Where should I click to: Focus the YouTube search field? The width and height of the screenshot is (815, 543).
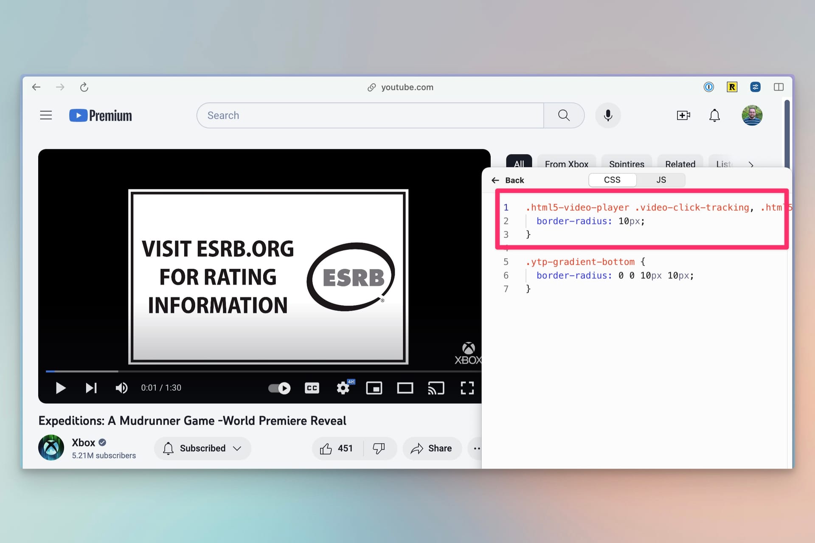click(x=370, y=115)
